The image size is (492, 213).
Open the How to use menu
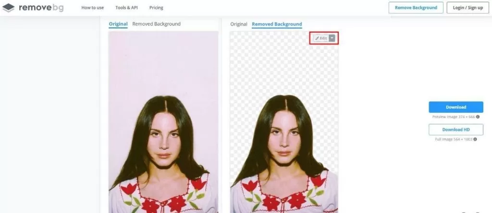[93, 8]
